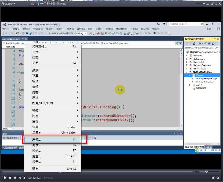Click the RSF badge in title bar
The width and height of the screenshot is (223, 182).
click(33, 4)
